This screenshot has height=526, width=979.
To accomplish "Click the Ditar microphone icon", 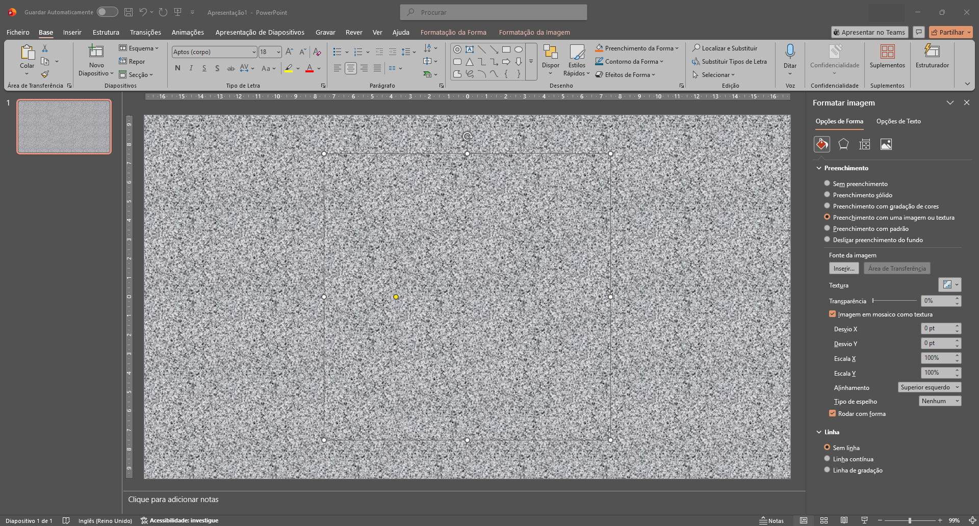I will (790, 51).
